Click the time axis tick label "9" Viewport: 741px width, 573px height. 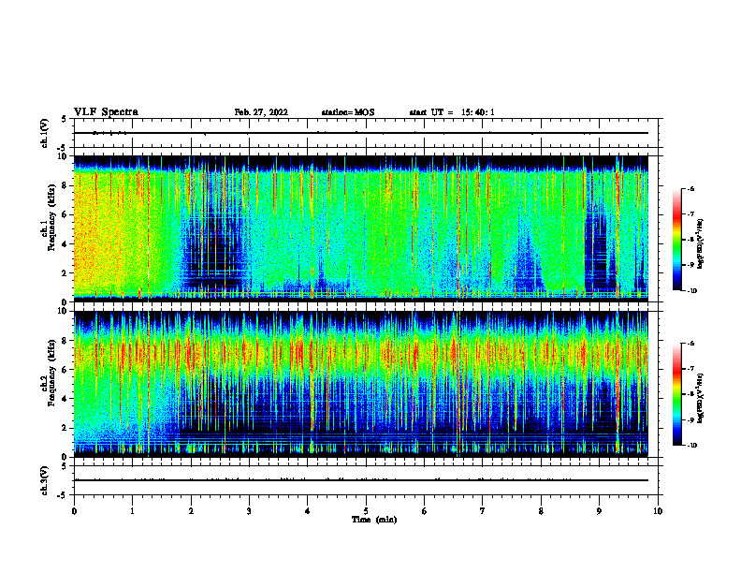point(600,511)
